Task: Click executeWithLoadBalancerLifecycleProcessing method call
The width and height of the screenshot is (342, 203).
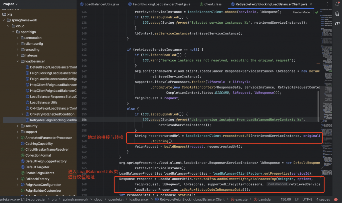Action: point(235,179)
